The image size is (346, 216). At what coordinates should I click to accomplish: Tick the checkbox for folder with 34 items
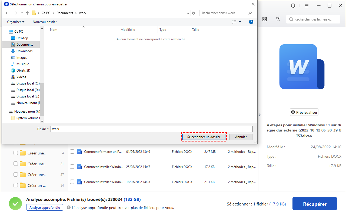pyautogui.click(x=16, y=185)
